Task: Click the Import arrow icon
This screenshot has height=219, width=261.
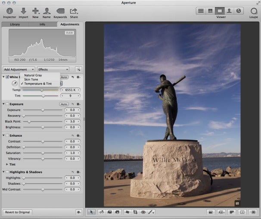Action: [x=23, y=11]
